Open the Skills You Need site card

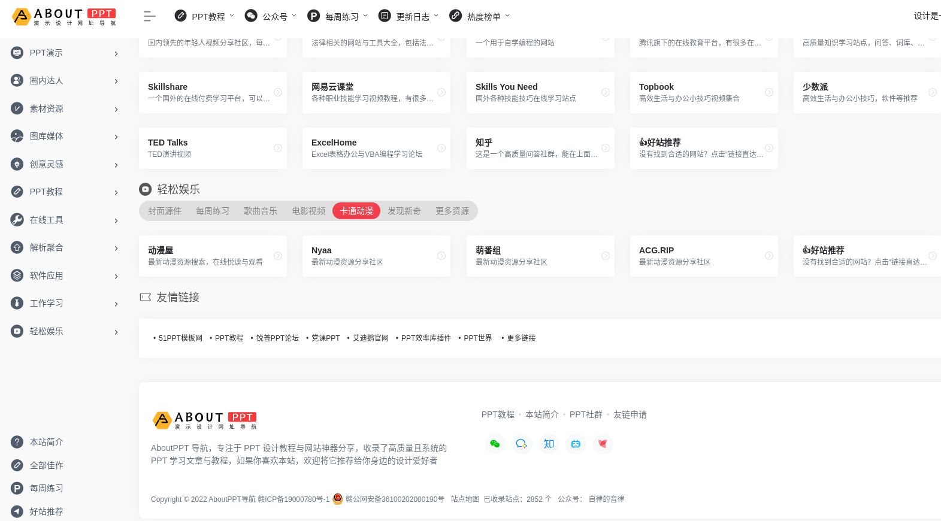coord(540,92)
